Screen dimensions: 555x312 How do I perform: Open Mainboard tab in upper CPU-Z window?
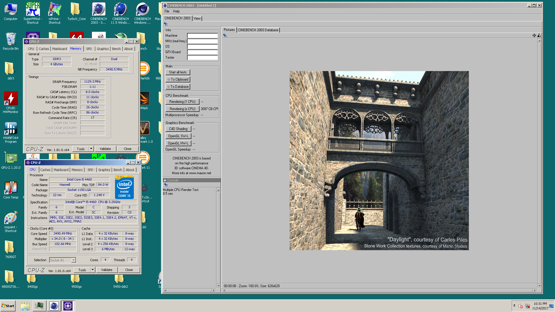coord(60,49)
